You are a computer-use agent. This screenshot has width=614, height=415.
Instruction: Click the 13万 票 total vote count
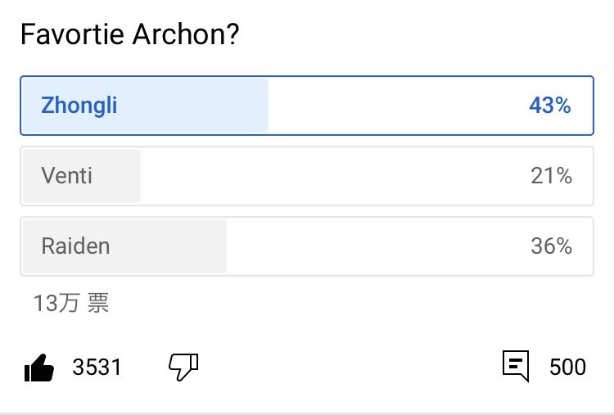point(71,304)
